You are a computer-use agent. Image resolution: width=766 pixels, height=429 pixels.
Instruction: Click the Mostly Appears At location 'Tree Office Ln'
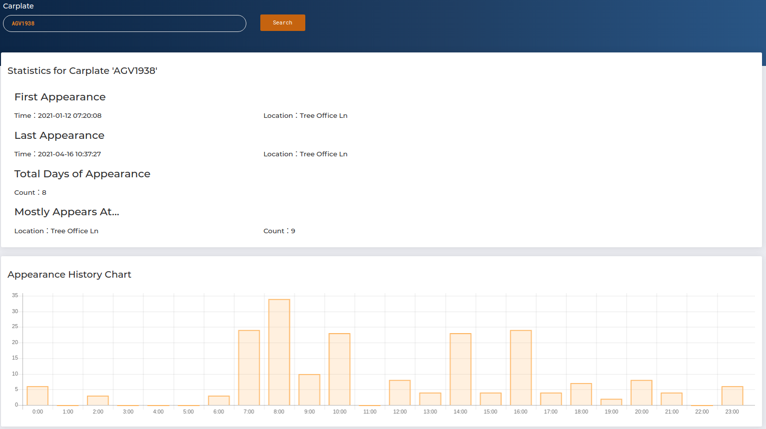[74, 231]
